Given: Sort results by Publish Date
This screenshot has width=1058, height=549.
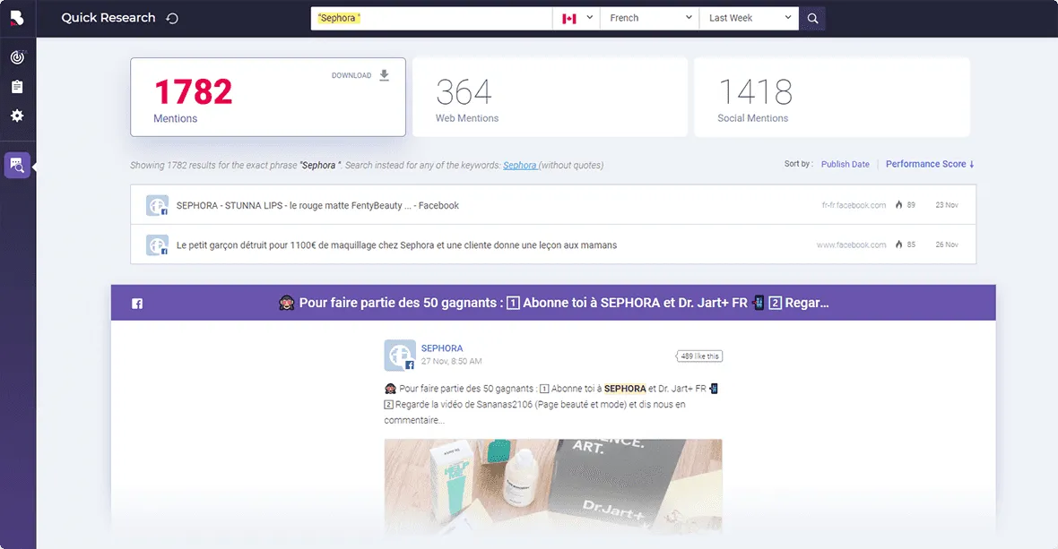Looking at the screenshot, I should [845, 165].
